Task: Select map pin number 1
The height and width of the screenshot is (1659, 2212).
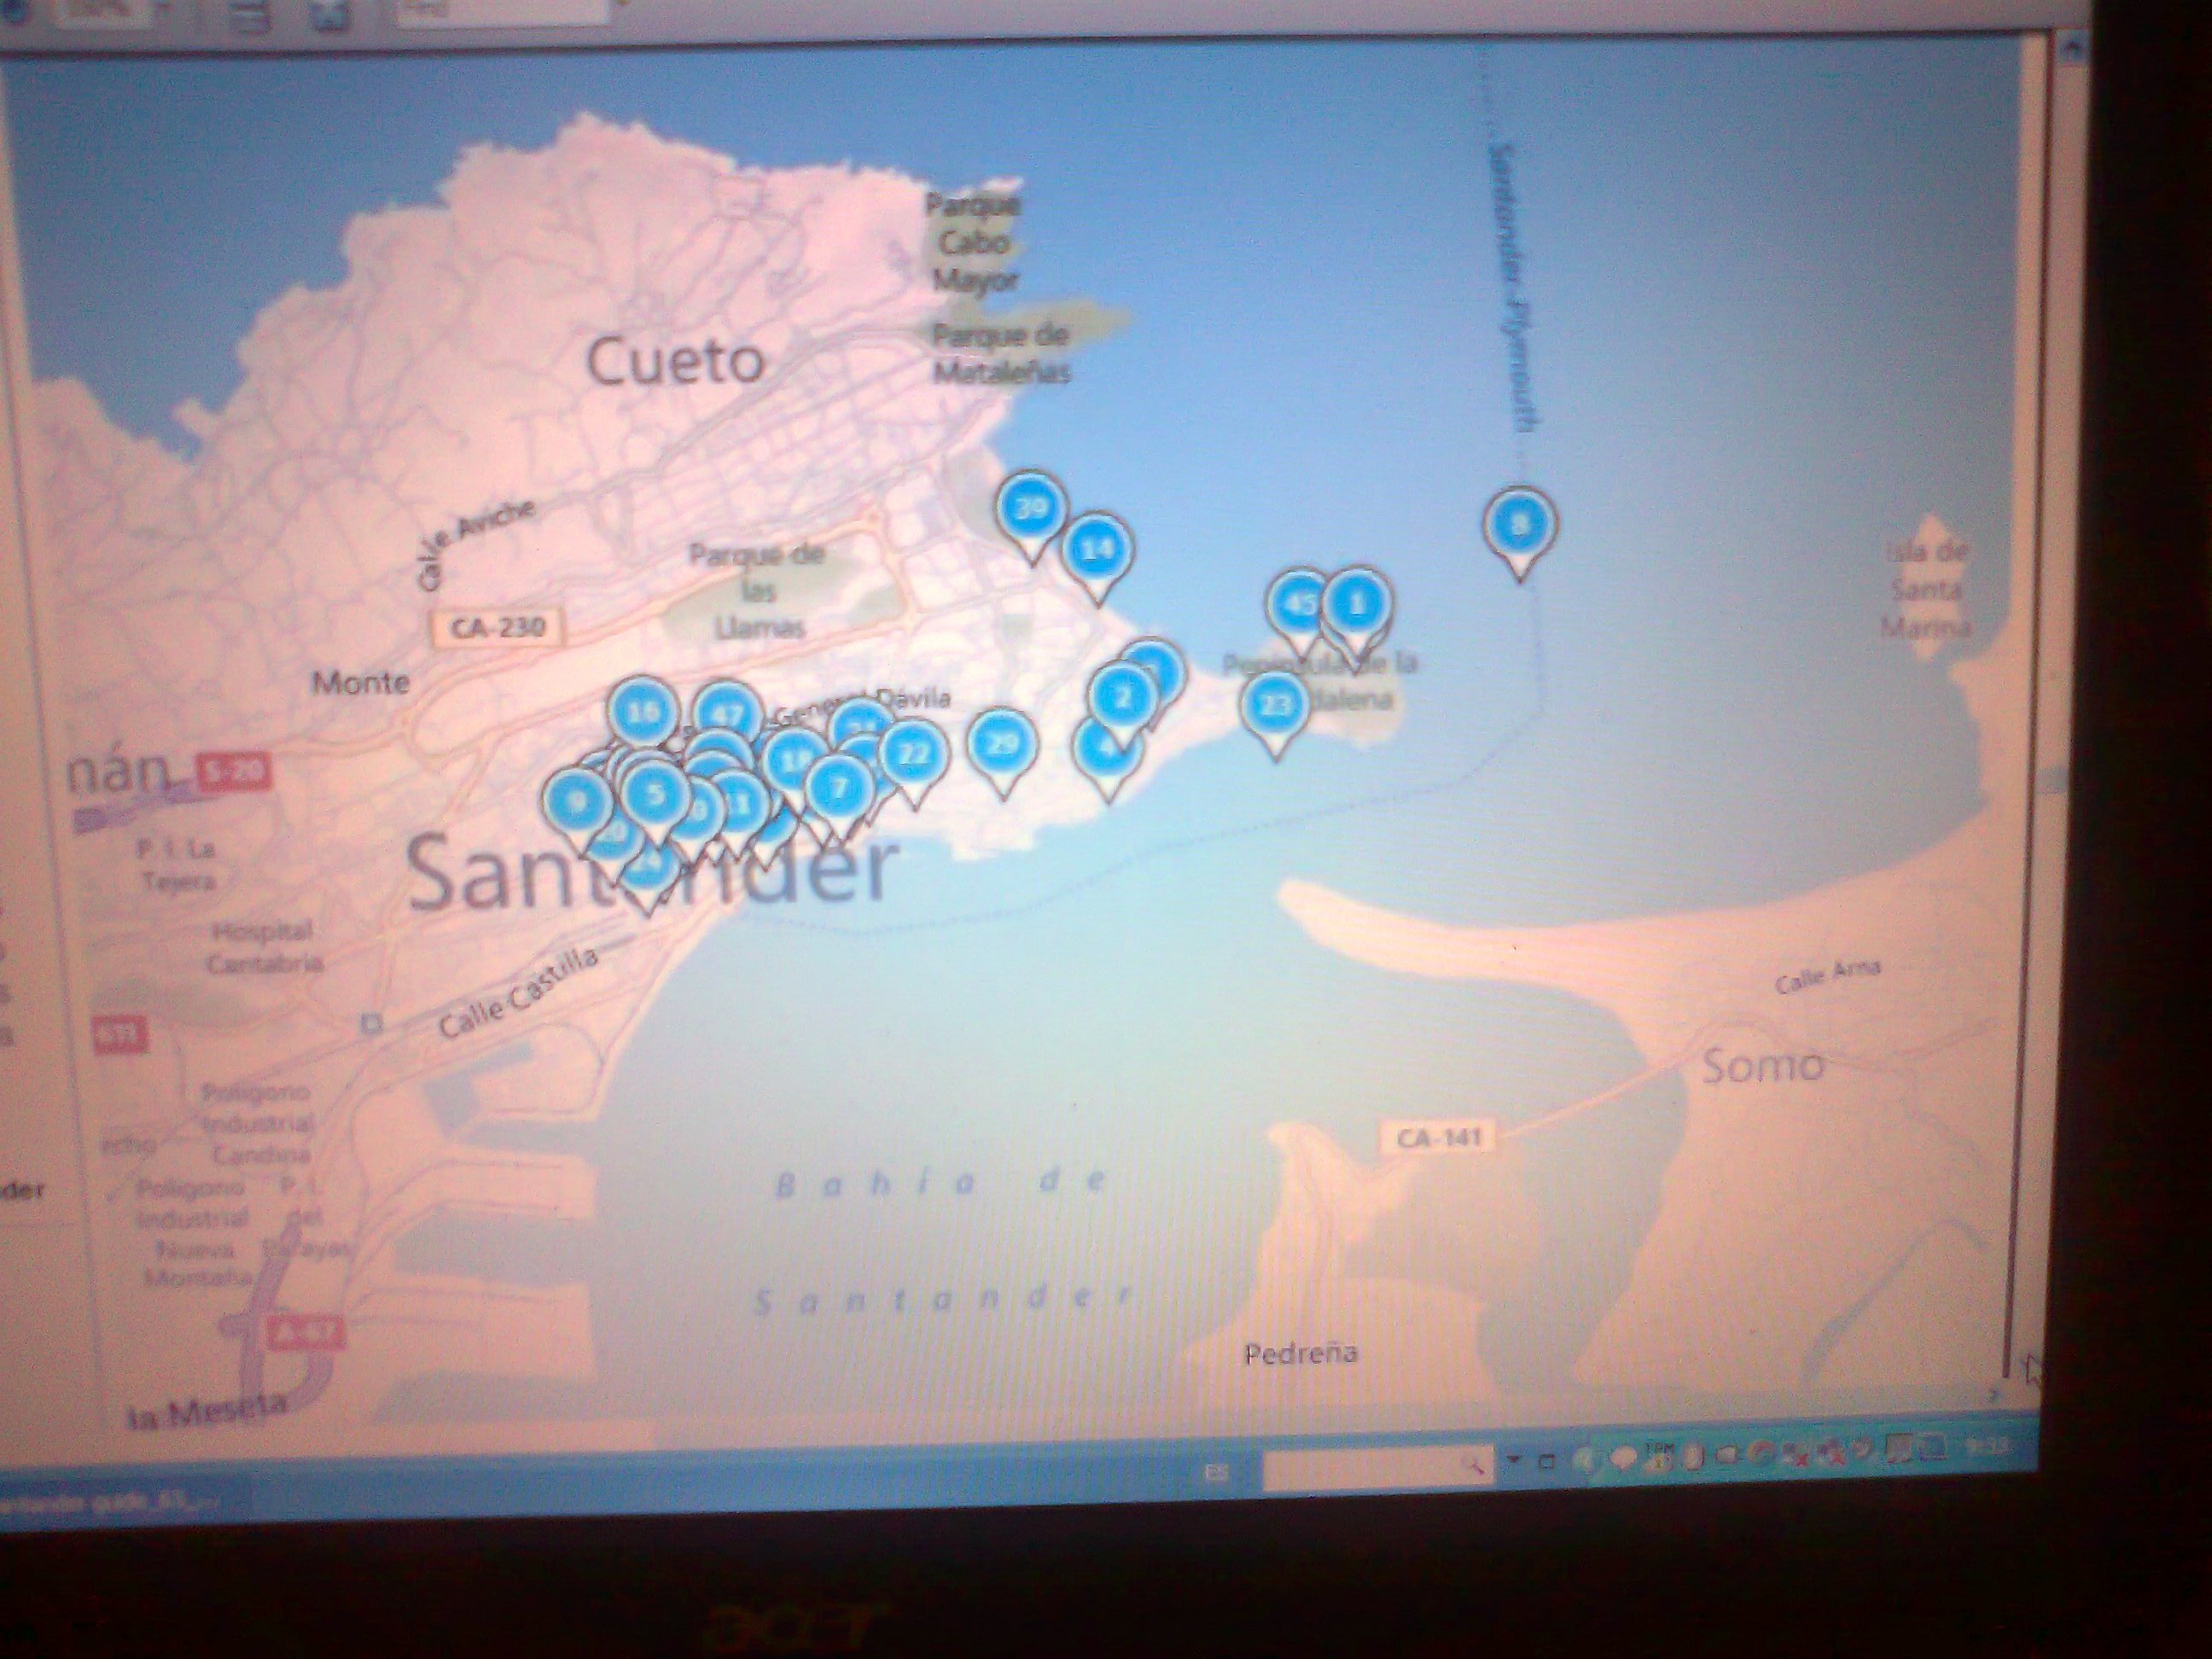Action: [1357, 603]
